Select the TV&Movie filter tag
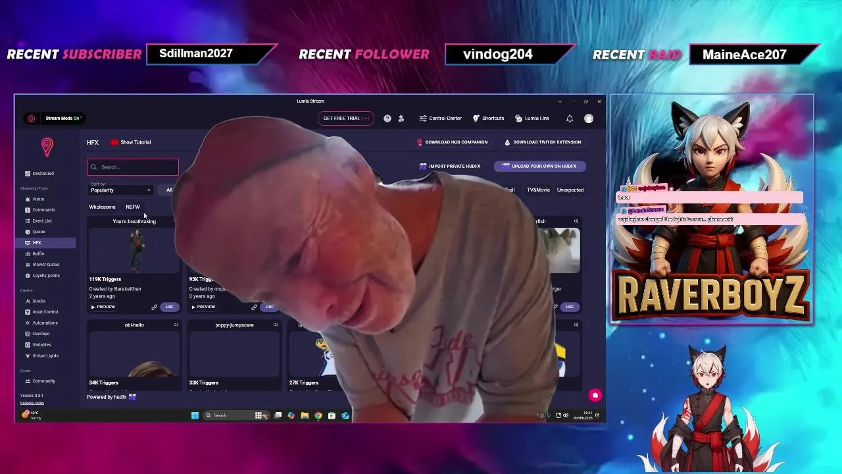This screenshot has width=842, height=474. 538,190
